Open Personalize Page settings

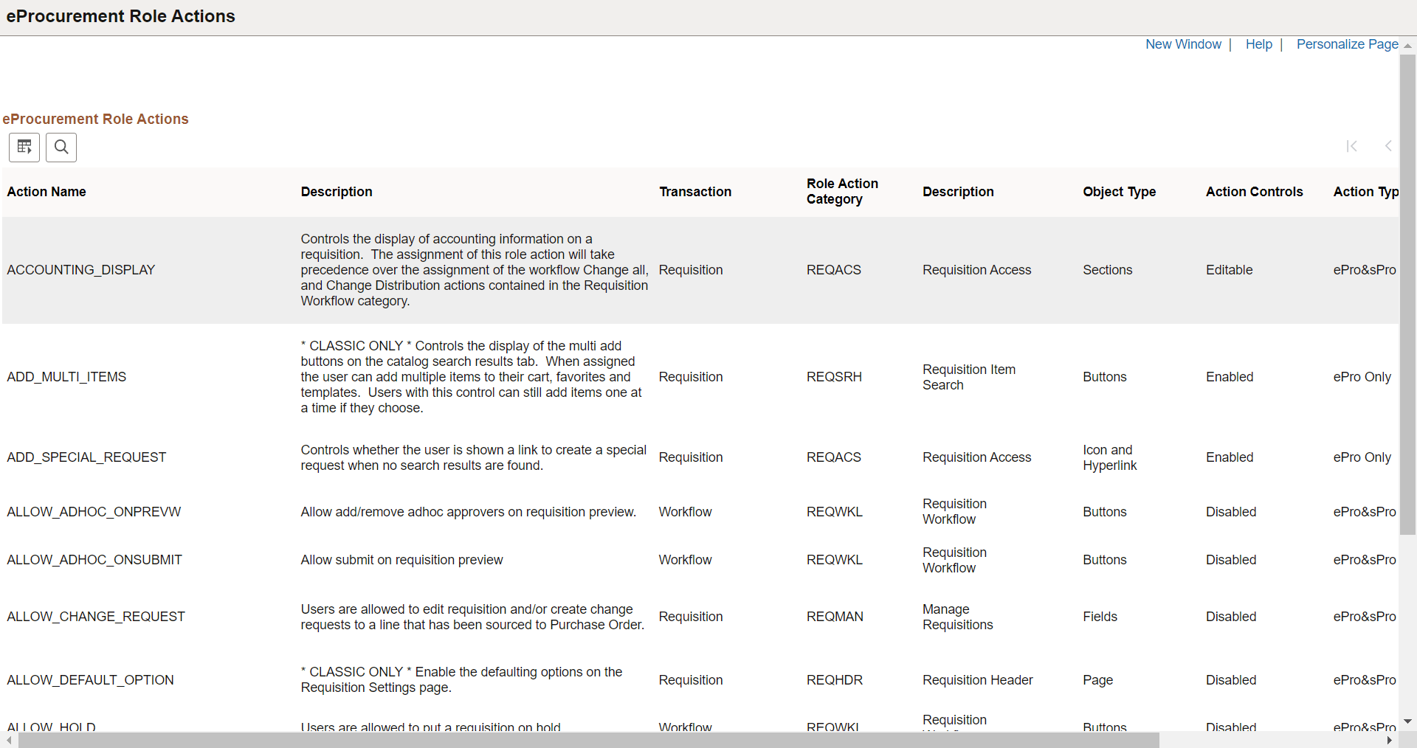pyautogui.click(x=1346, y=44)
